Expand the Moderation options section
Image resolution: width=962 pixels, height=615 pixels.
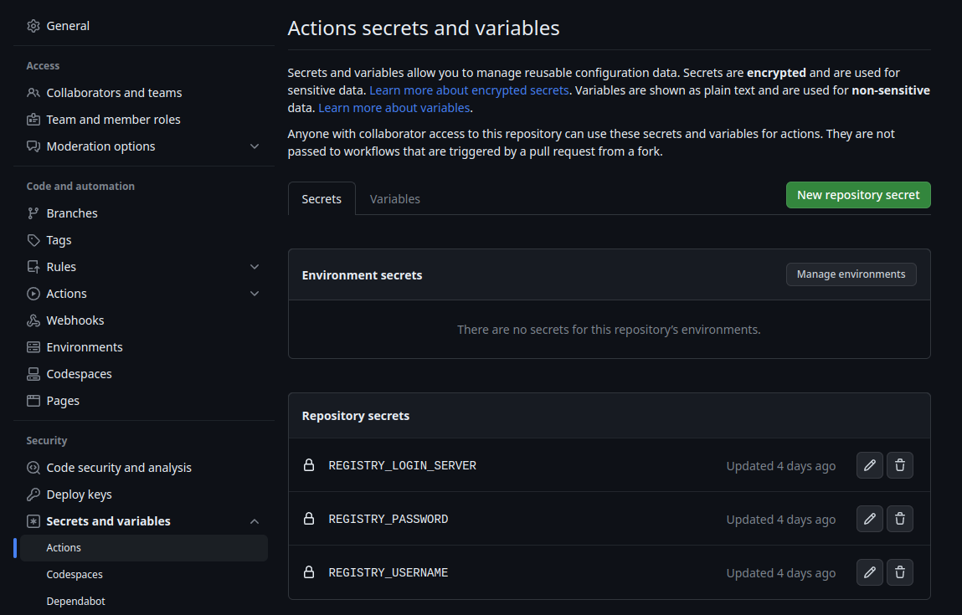click(255, 146)
